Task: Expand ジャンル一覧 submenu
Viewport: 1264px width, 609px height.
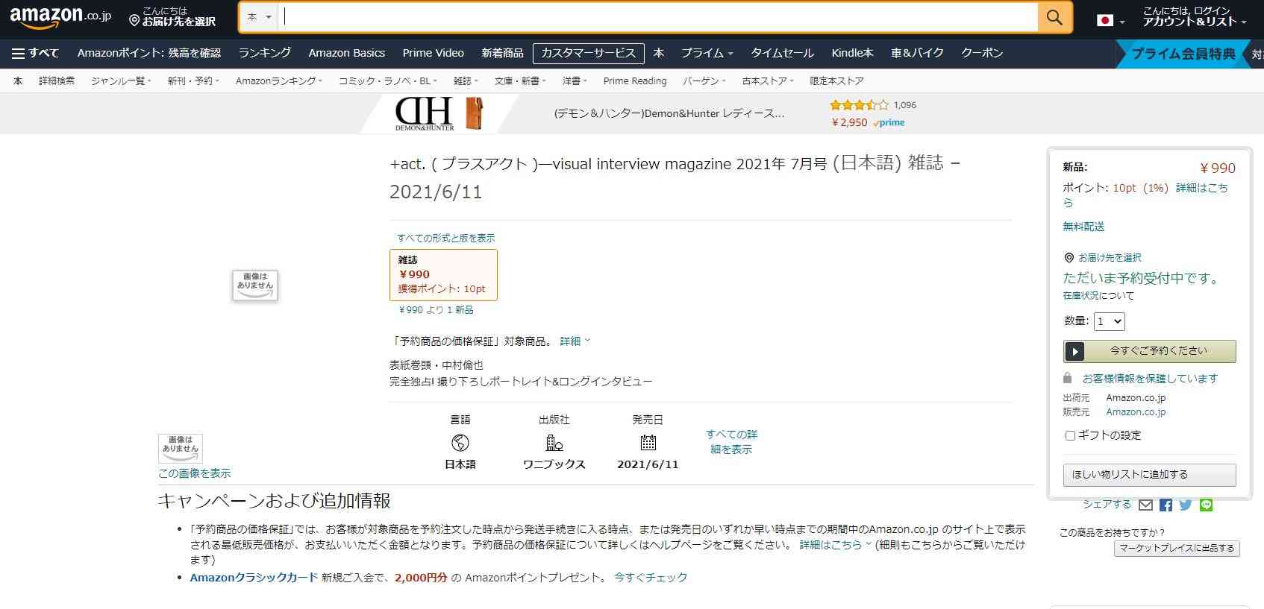Action: 121,81
